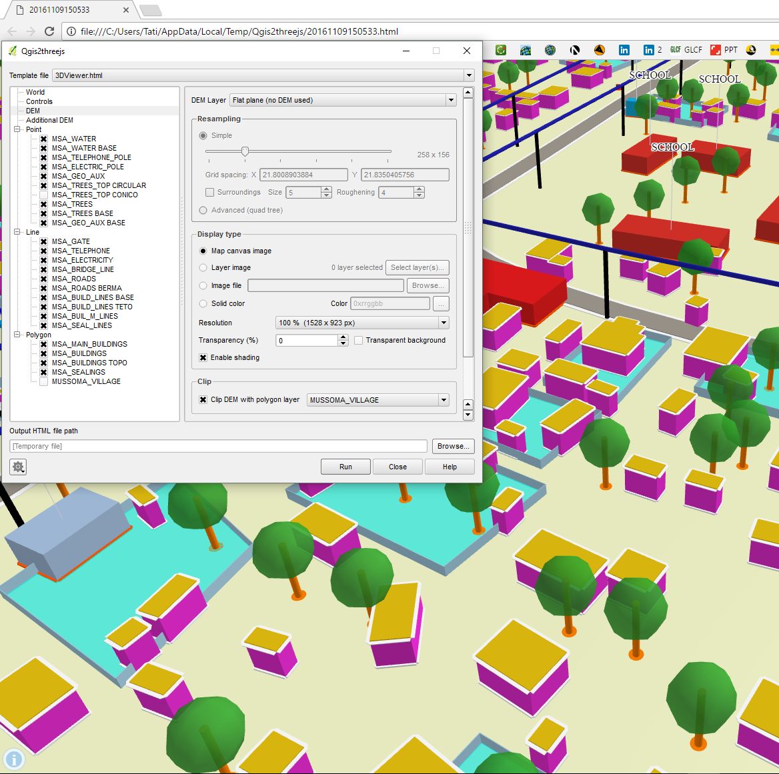
Task: Open a new browser tab
Action: coord(151,10)
